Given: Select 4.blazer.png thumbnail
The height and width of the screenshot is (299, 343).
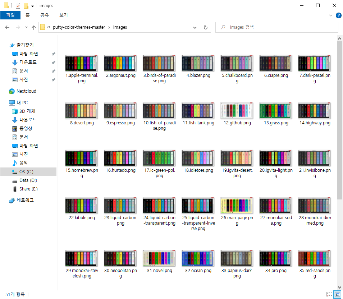Looking at the screenshot, I should (198, 63).
